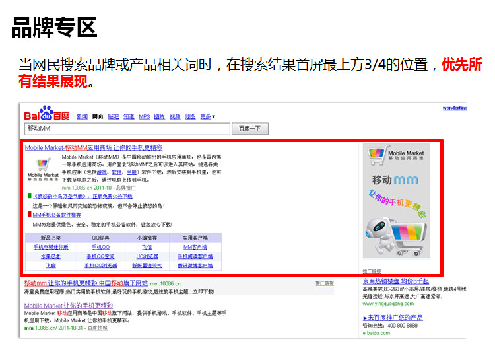The width and height of the screenshot is (495, 354).
Task: Click the 手机阅读客户端 link
Action: pyautogui.click(x=195, y=256)
